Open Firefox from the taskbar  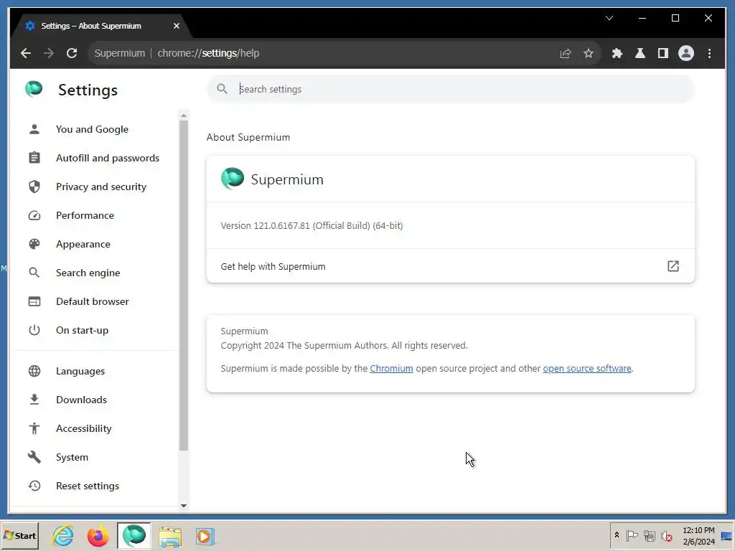(x=98, y=536)
